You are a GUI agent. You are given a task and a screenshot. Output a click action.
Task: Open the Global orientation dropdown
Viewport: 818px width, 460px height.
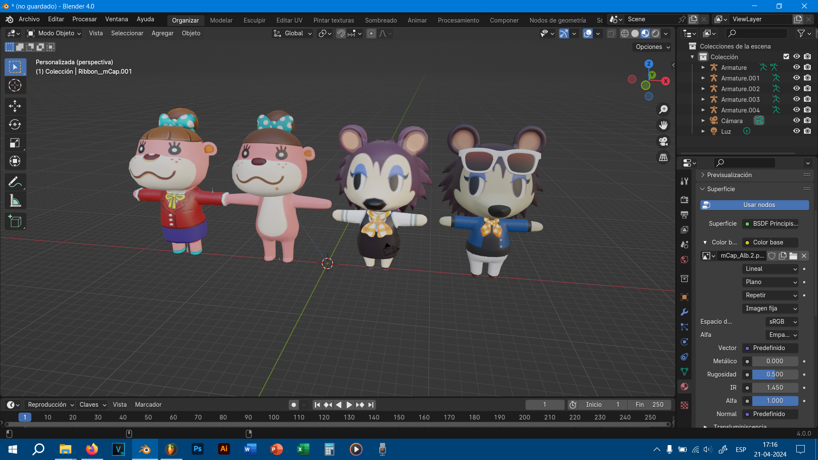(293, 33)
